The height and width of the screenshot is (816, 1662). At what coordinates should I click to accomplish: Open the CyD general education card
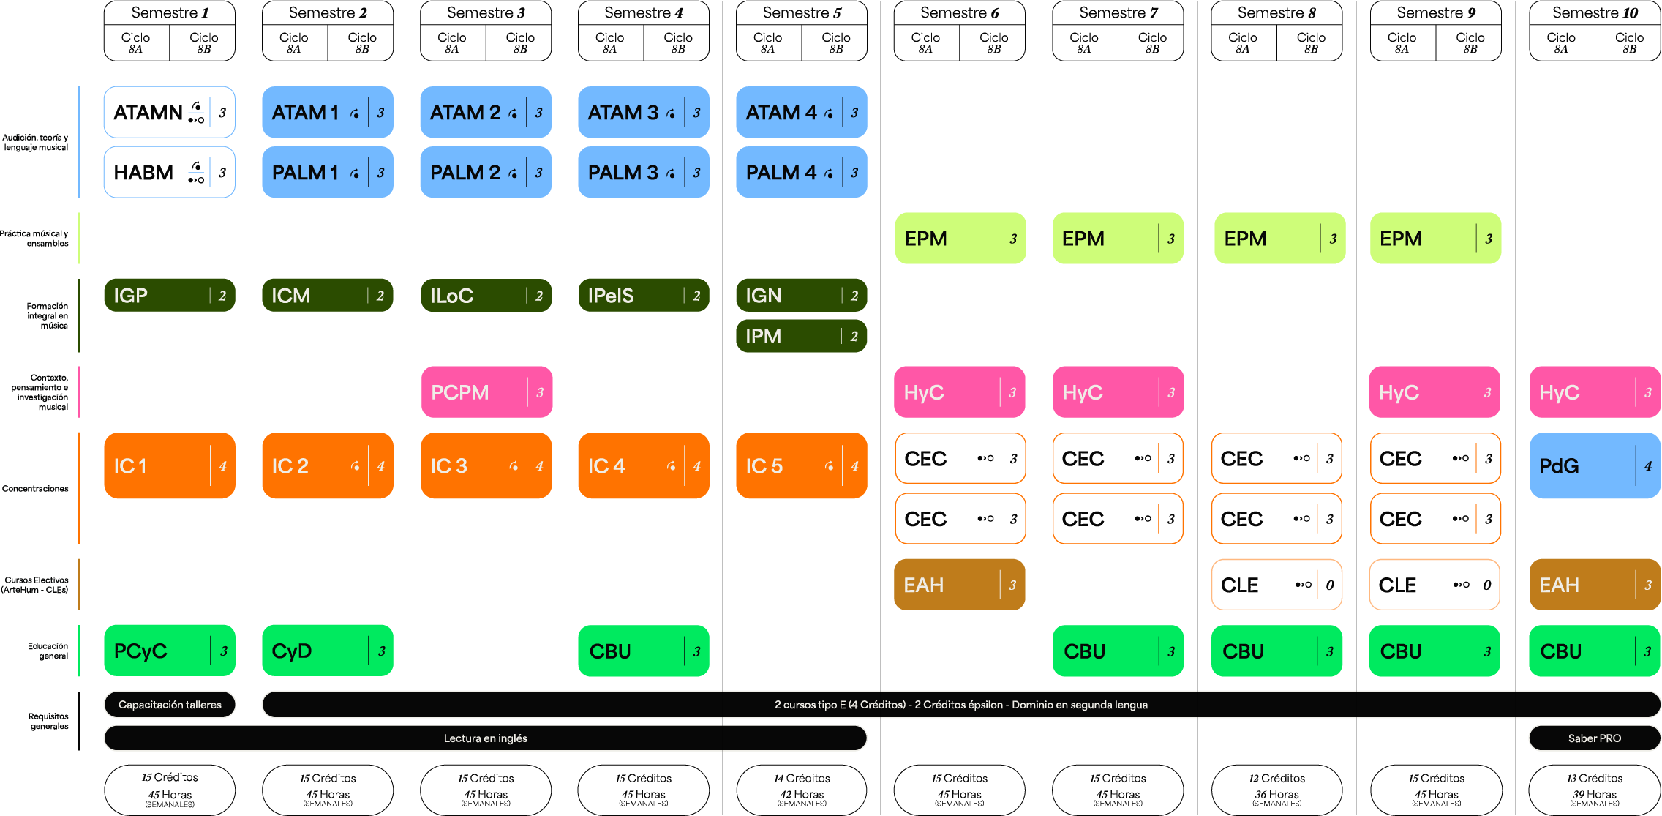pyautogui.click(x=328, y=651)
